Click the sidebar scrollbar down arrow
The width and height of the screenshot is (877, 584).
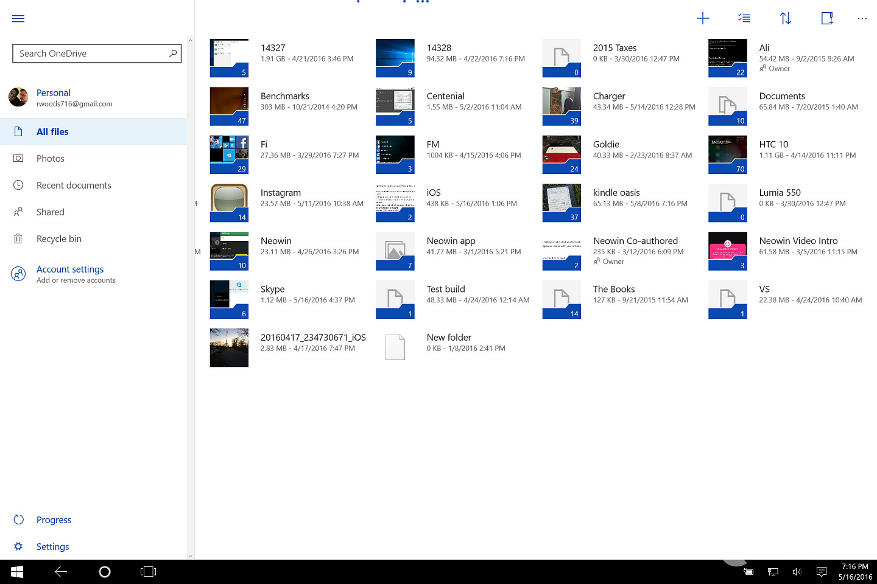(191, 556)
